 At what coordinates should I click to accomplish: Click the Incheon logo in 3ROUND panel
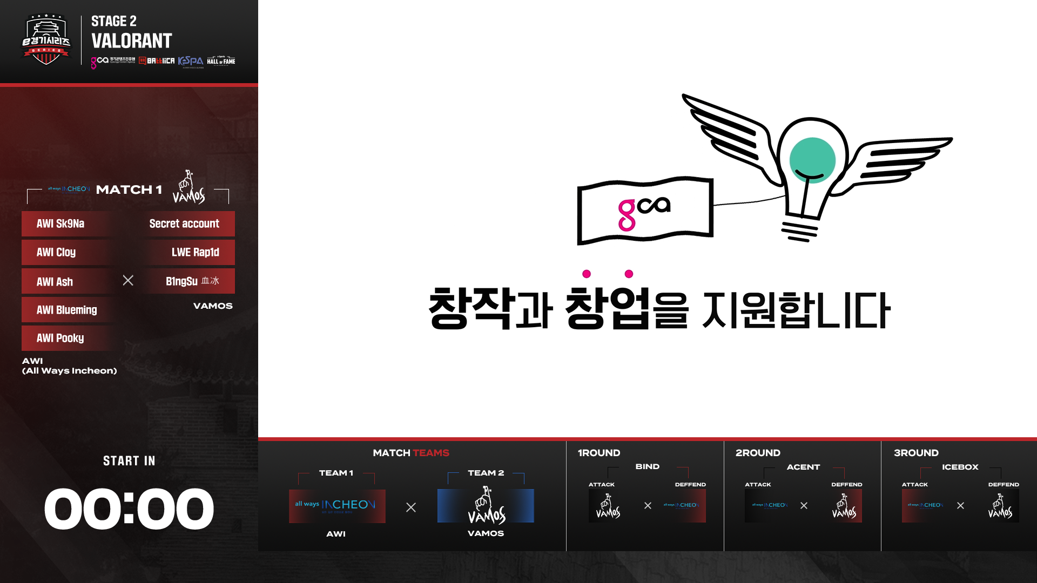coord(925,506)
